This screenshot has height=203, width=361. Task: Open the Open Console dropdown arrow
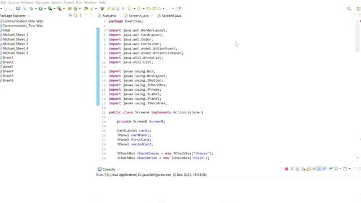point(350,169)
